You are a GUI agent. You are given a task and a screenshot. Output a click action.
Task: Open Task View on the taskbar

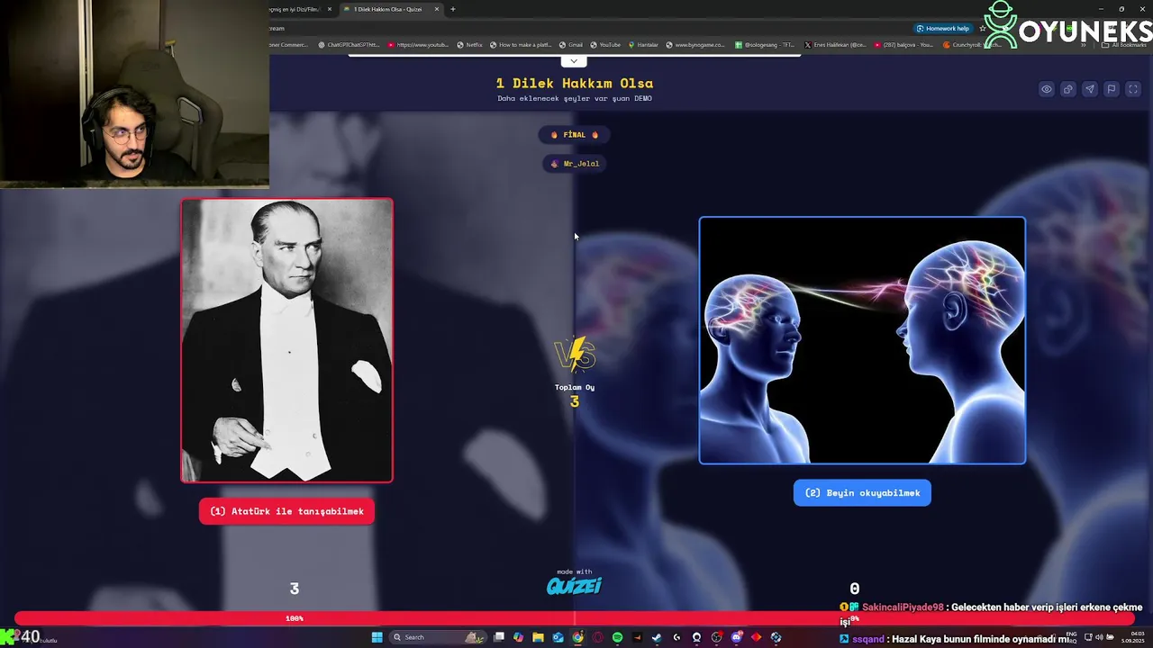(x=498, y=637)
